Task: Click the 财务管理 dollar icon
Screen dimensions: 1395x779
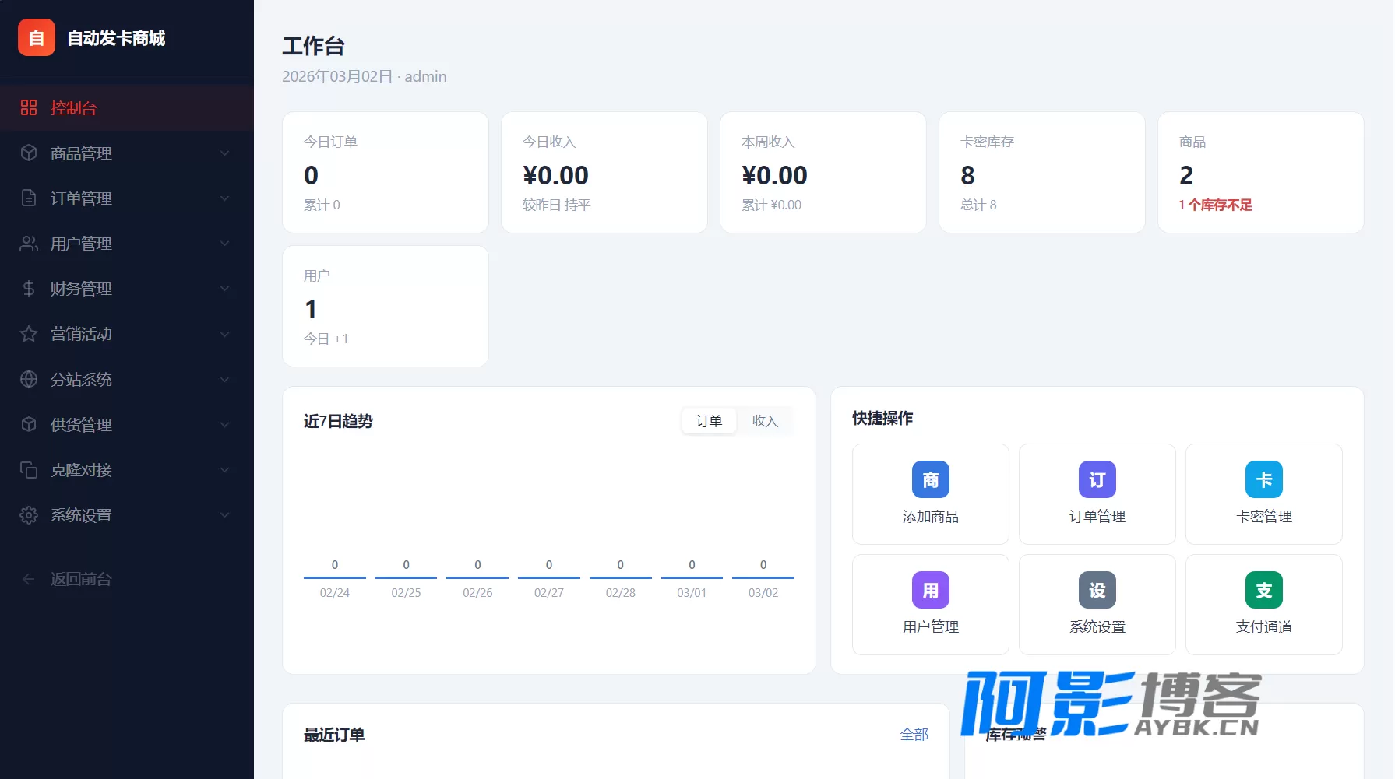Action: point(29,289)
